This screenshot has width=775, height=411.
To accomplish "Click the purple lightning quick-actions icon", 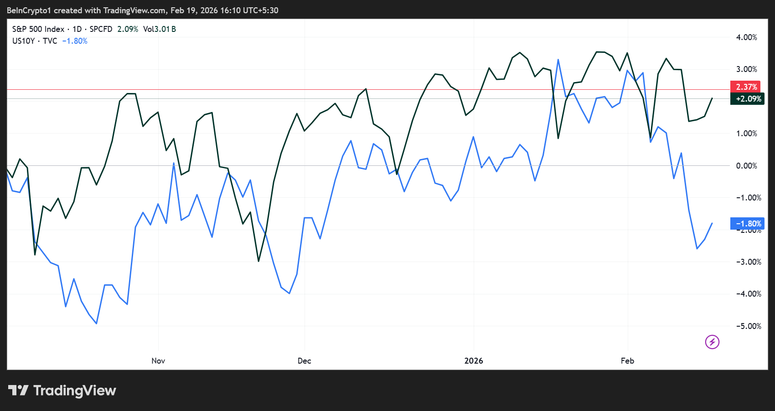I will (712, 342).
